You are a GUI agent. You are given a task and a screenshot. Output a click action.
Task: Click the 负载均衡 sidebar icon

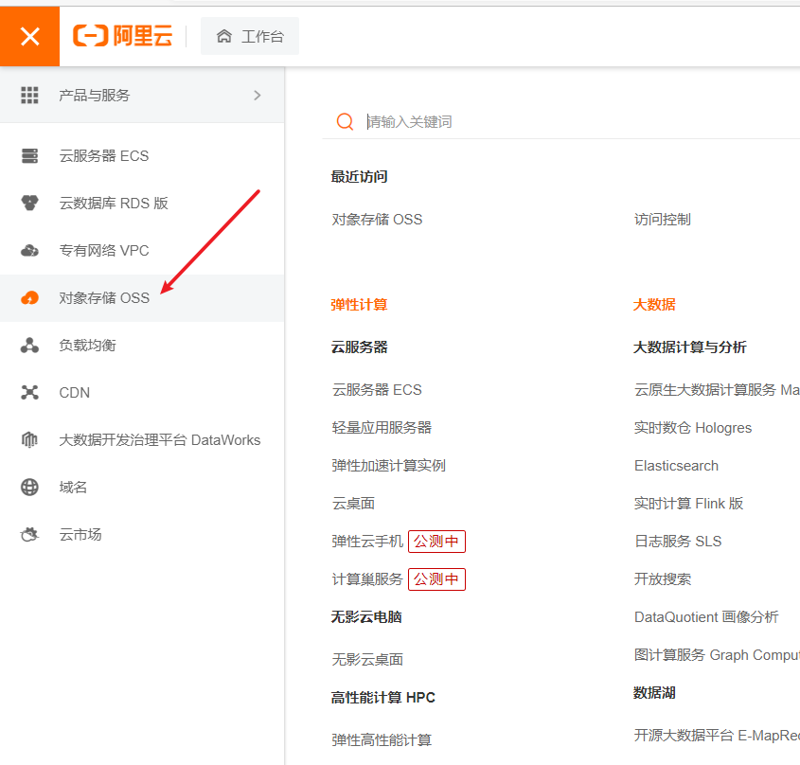[29, 346]
